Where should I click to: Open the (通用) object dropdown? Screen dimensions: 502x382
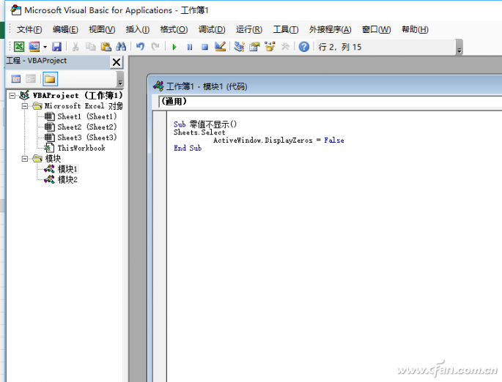331,102
